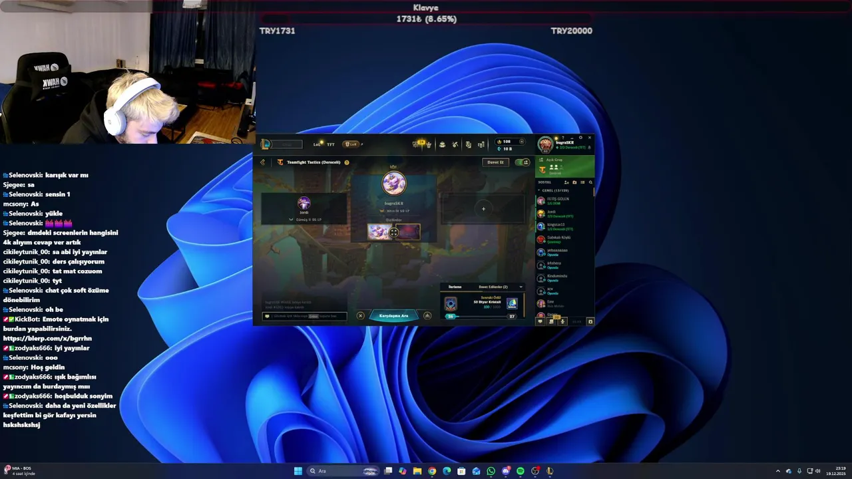Open the arena skin selection thumbnail
The image size is (852, 479).
409,232
